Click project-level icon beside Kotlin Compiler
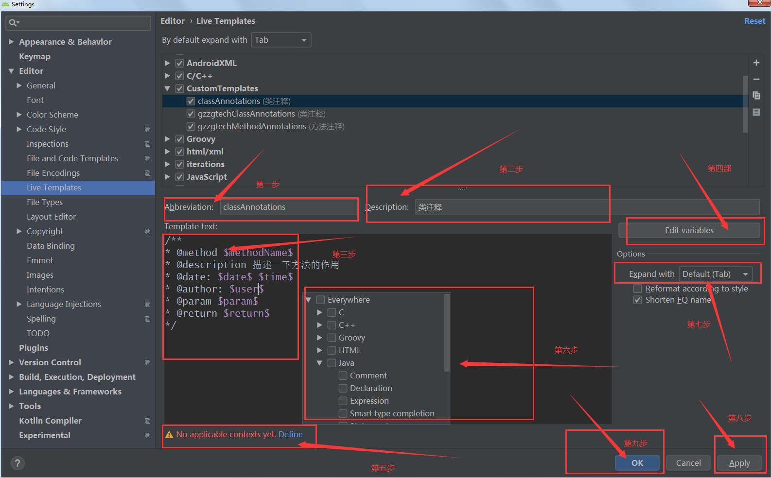 click(x=147, y=421)
